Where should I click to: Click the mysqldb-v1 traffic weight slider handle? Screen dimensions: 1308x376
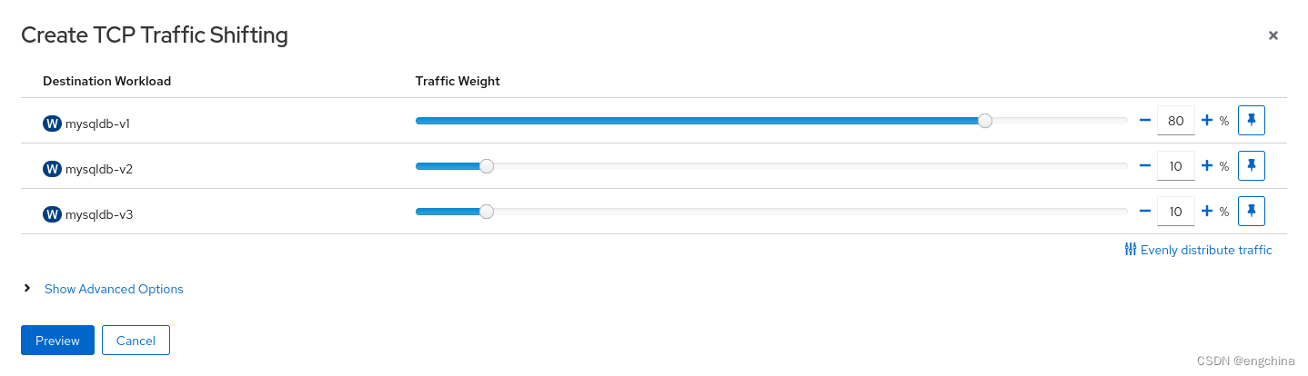click(984, 120)
